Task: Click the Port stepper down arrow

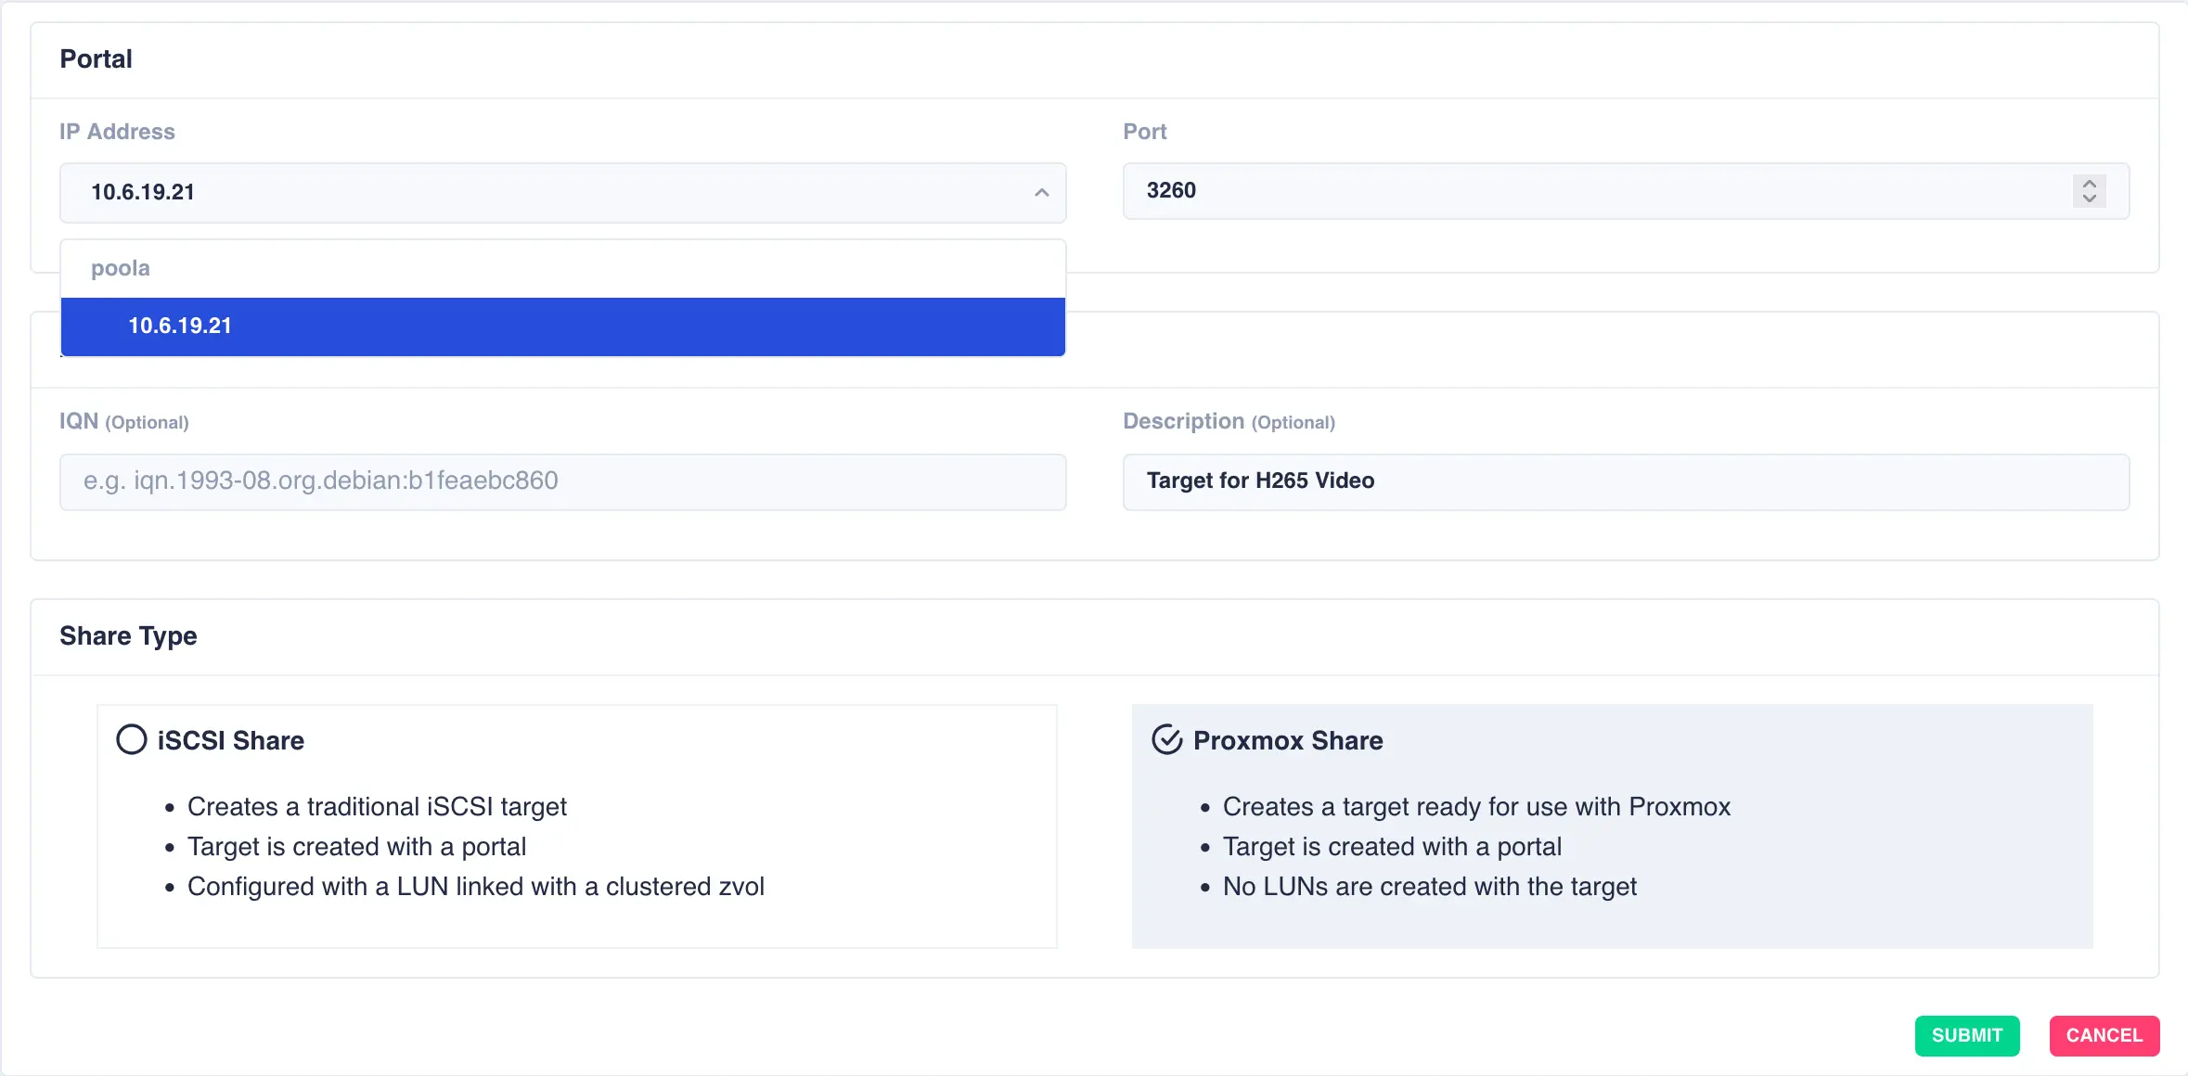Action: [2089, 201]
